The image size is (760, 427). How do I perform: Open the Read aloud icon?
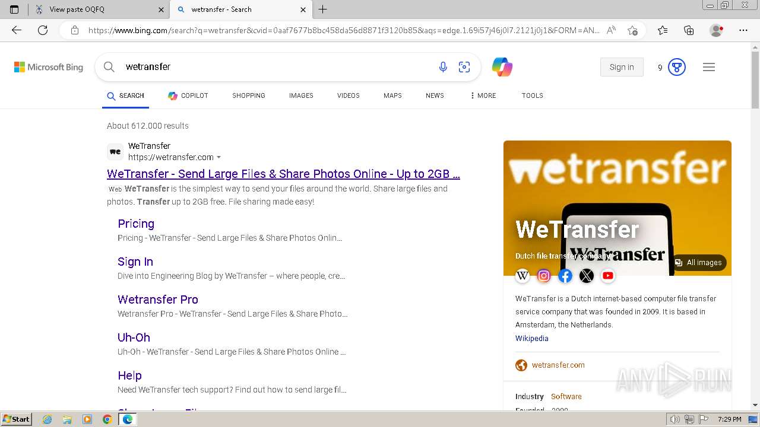click(x=611, y=30)
